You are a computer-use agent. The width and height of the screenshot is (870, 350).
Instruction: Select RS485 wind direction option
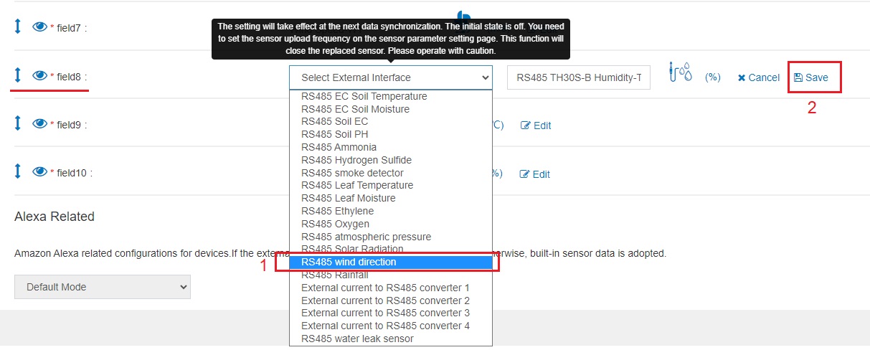[x=391, y=262]
